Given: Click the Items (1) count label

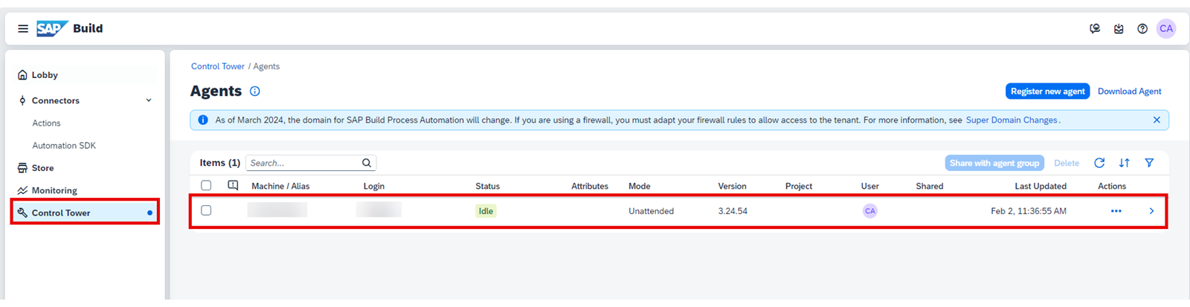Looking at the screenshot, I should [x=219, y=163].
